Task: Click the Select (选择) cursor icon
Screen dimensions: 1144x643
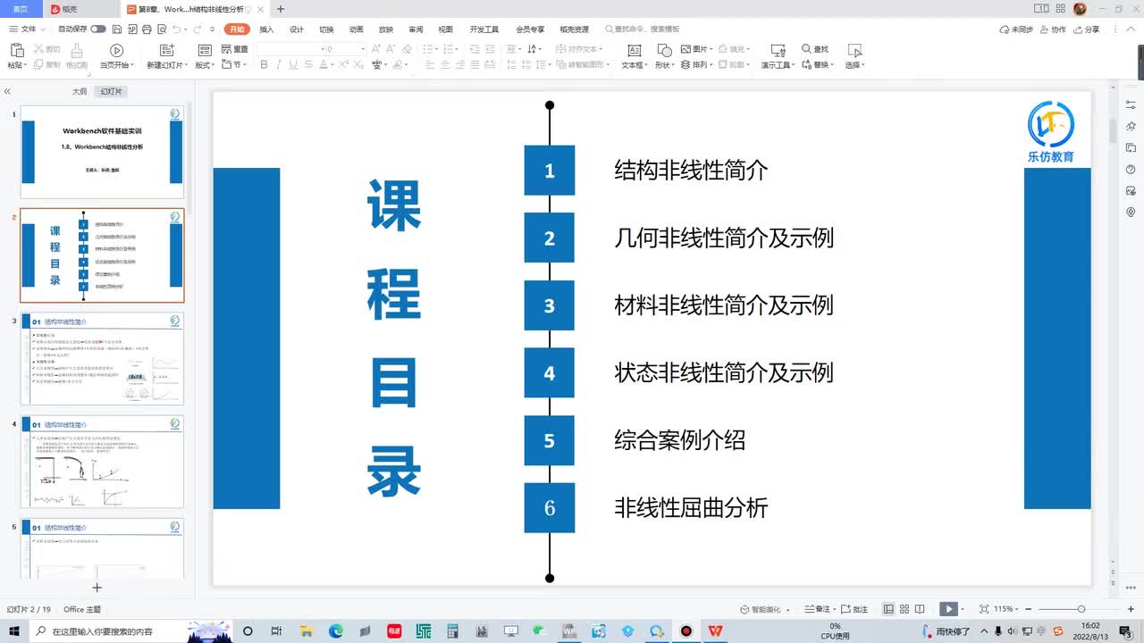Action: 854,51
